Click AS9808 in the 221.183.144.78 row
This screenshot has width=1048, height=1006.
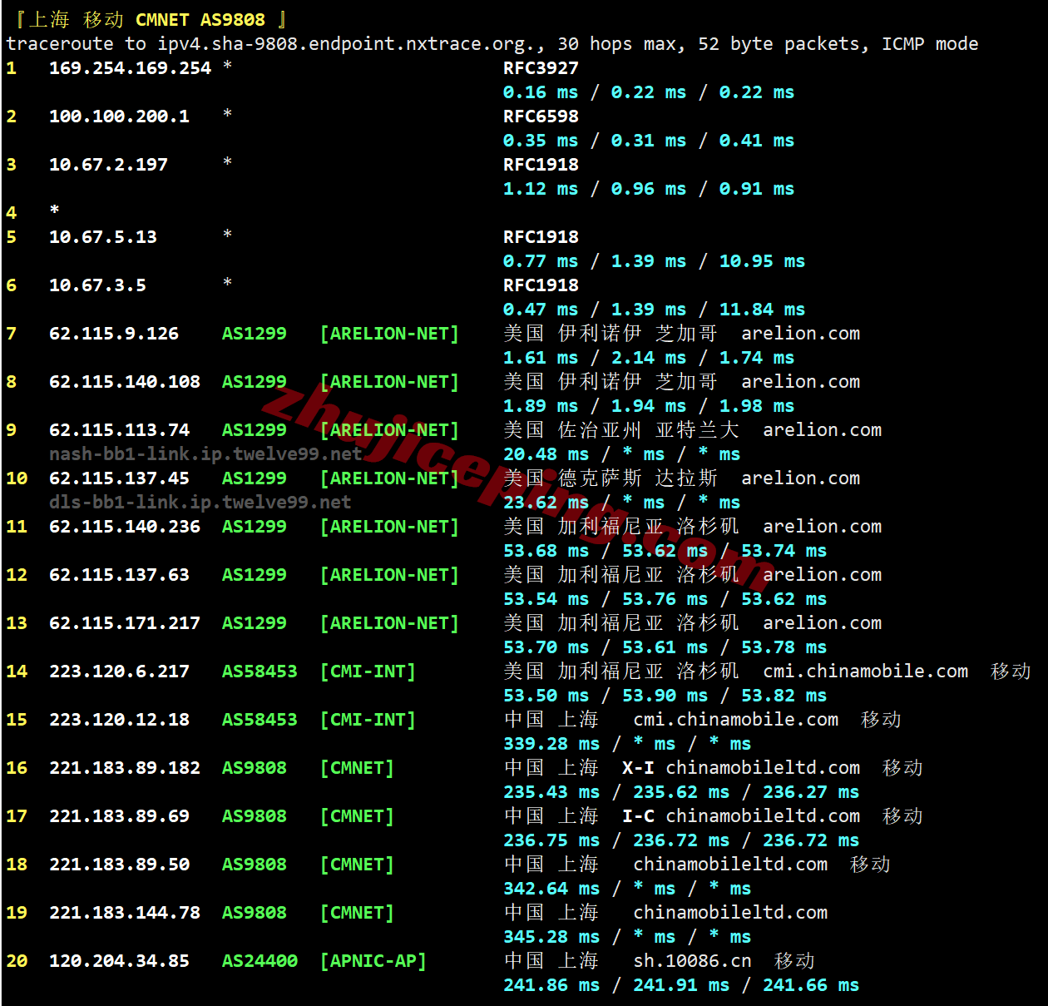(x=255, y=913)
